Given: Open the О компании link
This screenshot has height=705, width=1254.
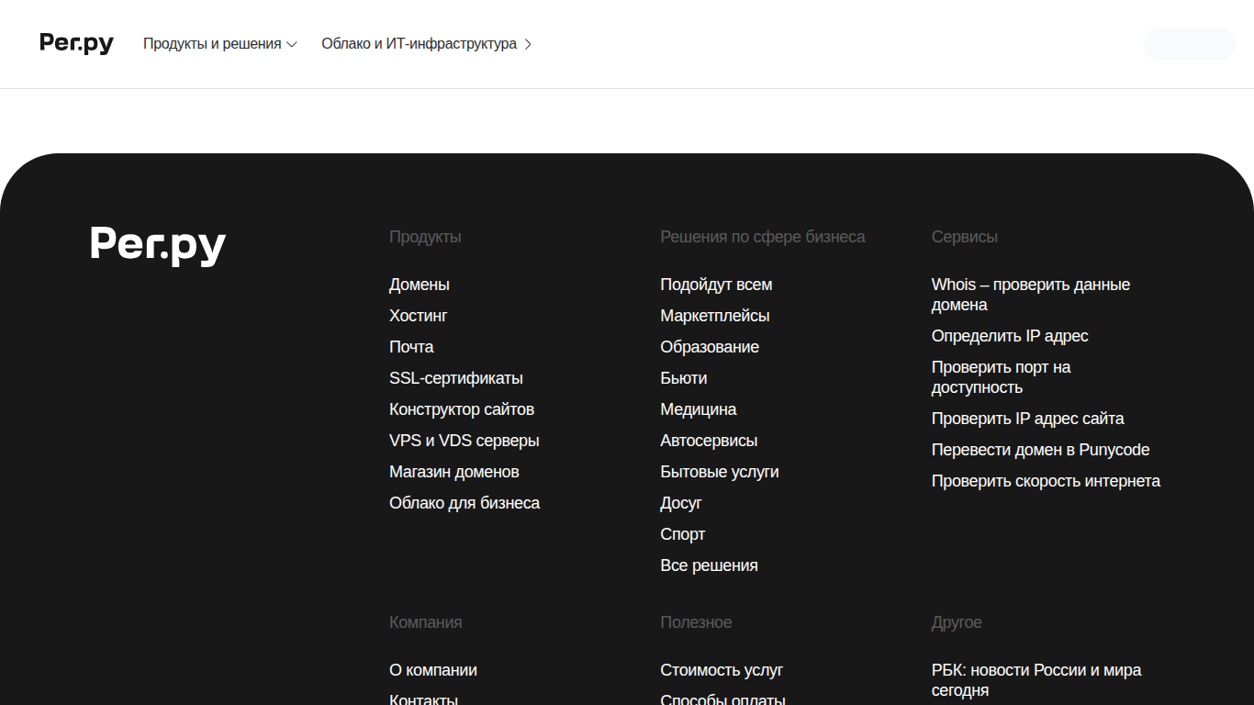Looking at the screenshot, I should pos(433,670).
